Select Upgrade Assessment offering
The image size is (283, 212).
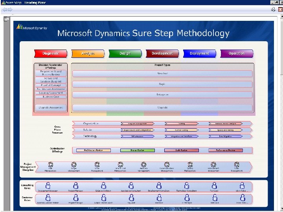tap(51, 108)
